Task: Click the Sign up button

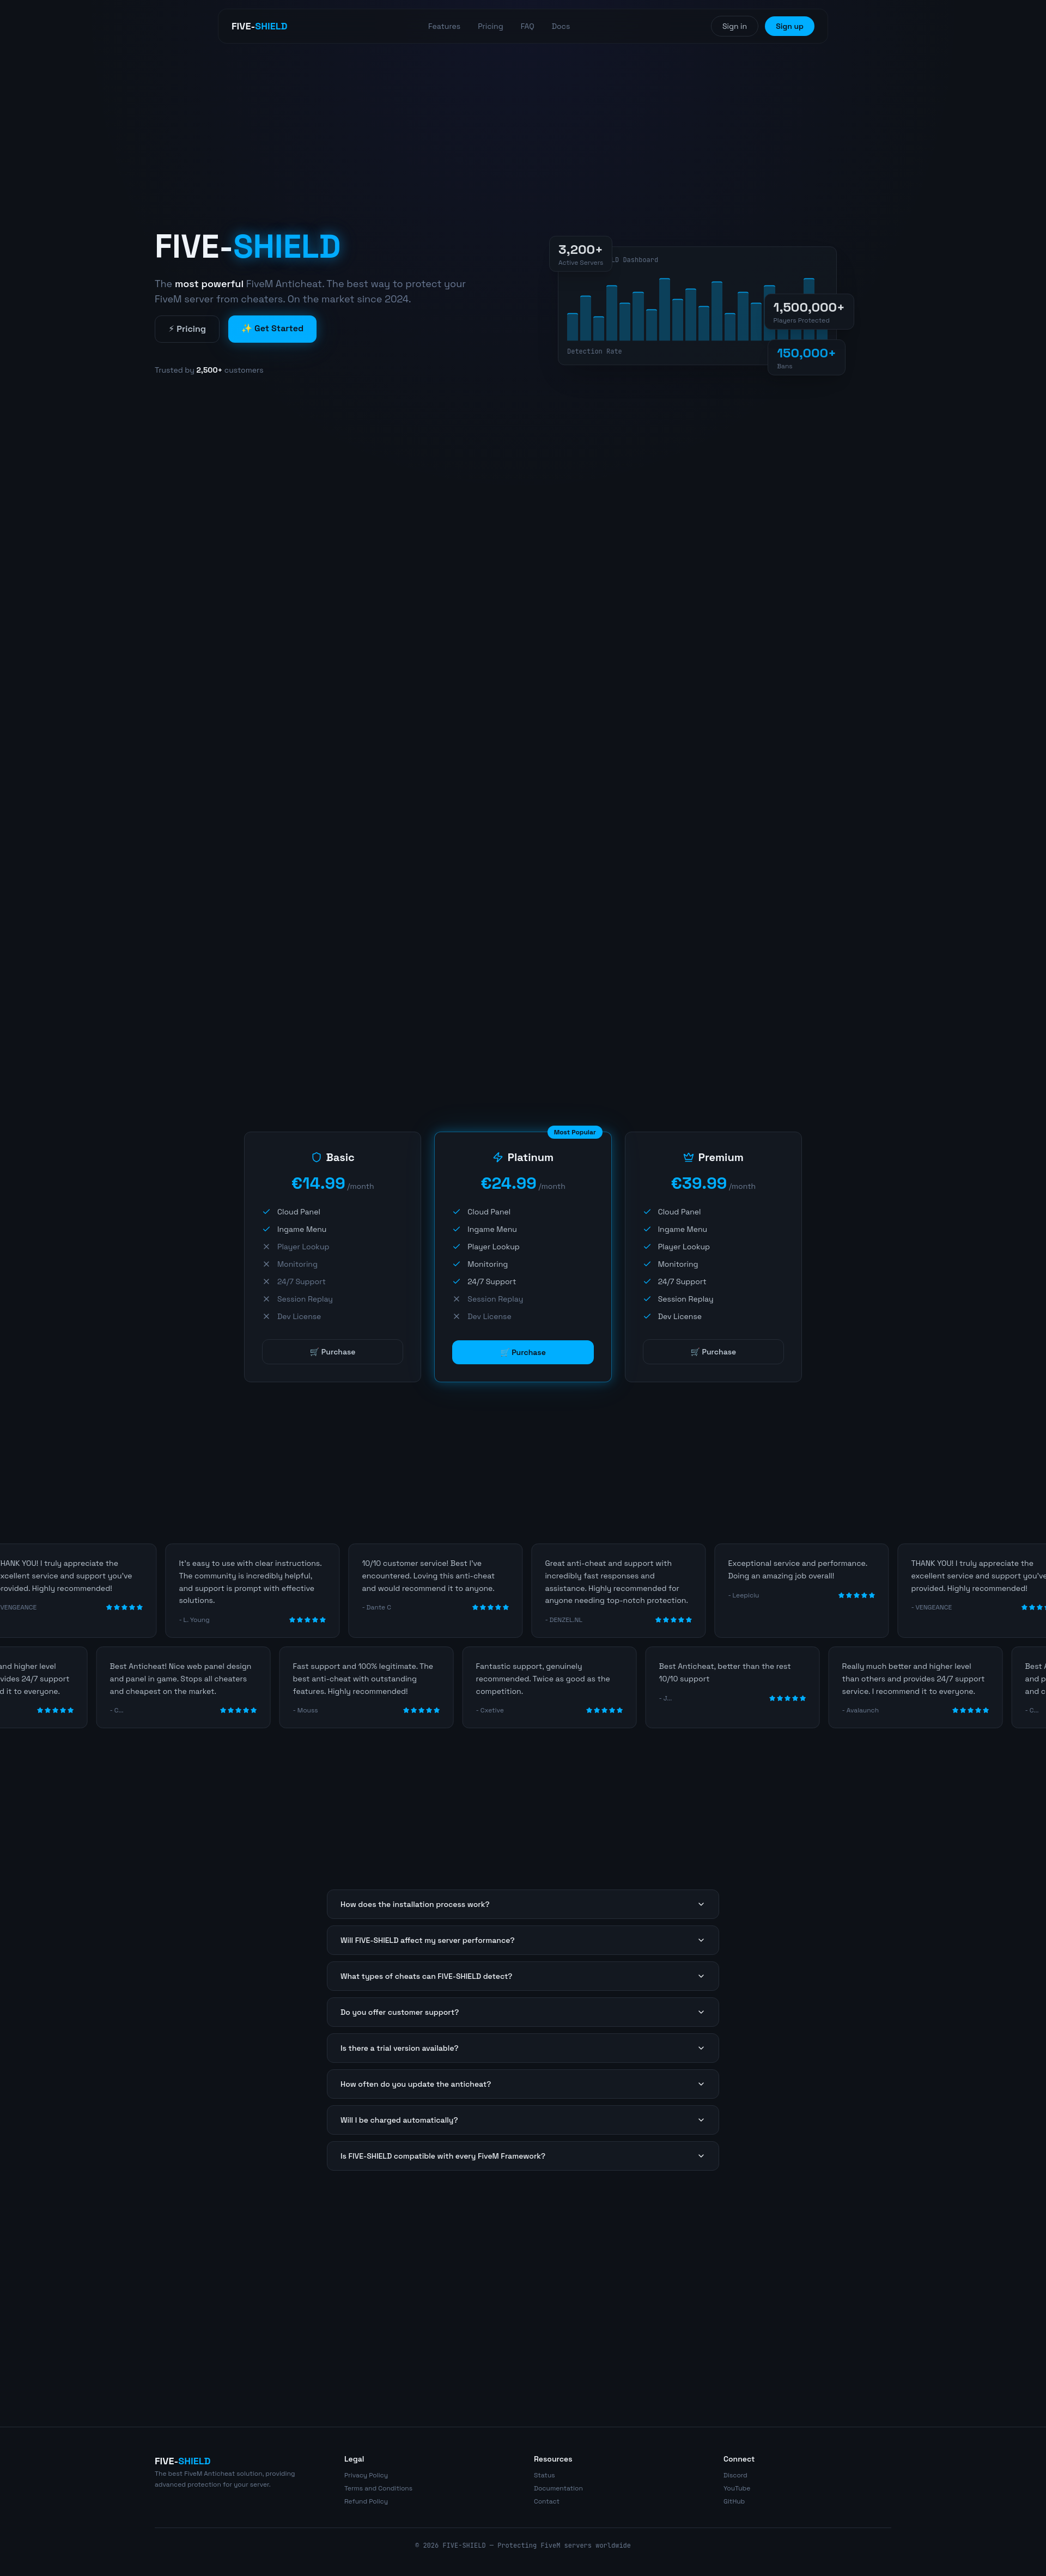Action: 789,27
